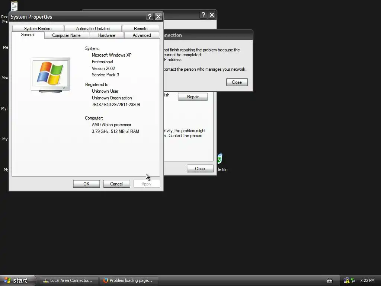Click the 'Unknown Organization' text
The width and height of the screenshot is (381, 286).
pos(112,98)
